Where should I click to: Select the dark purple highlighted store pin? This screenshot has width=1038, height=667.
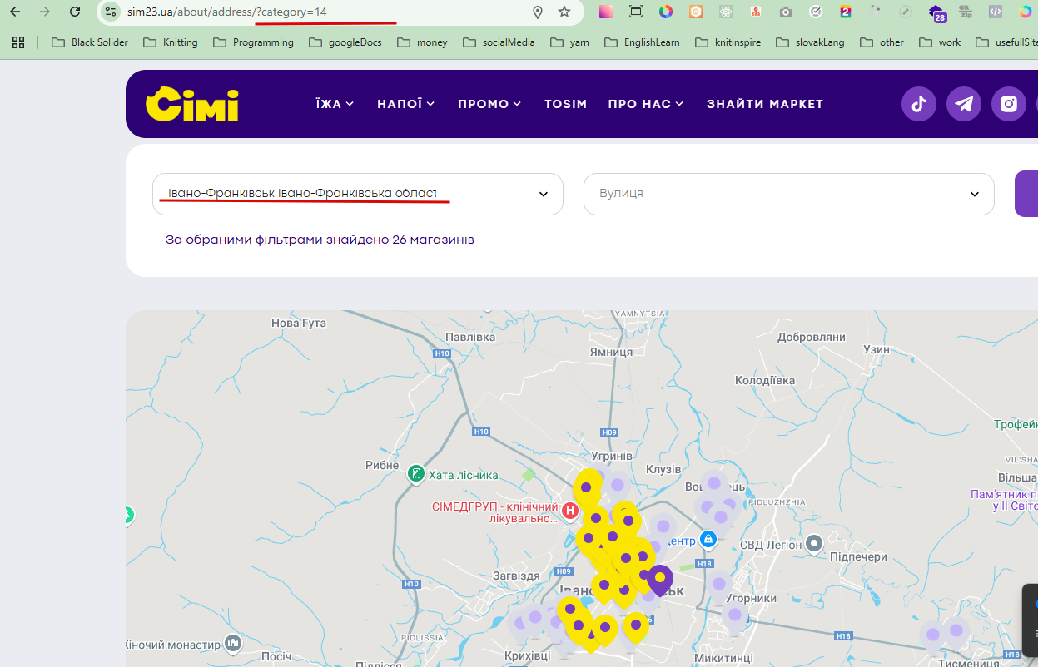click(660, 580)
